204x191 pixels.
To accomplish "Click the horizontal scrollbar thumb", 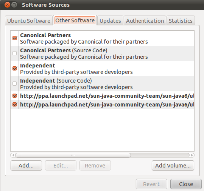I will tap(73, 155).
